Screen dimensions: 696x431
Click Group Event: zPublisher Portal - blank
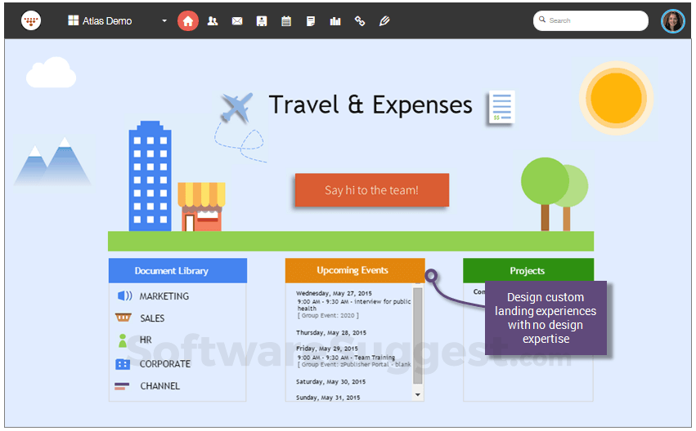pos(354,364)
